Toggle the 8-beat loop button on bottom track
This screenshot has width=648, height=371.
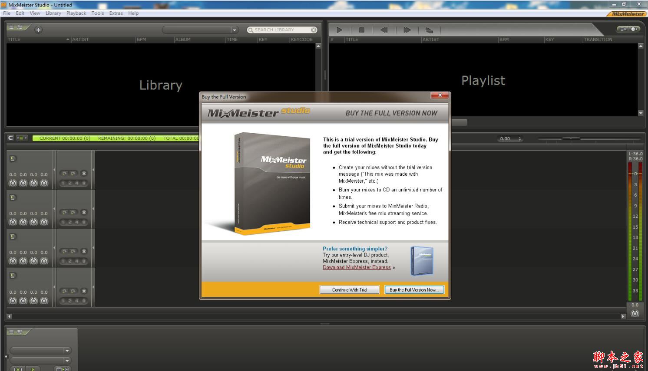tap(84, 301)
